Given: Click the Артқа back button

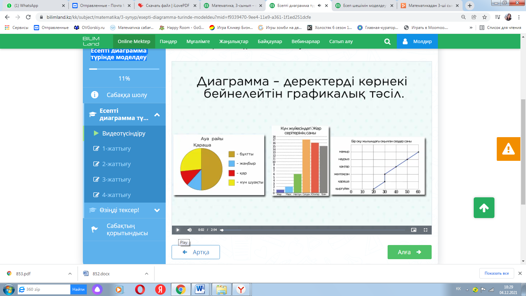Looking at the screenshot, I should tap(196, 252).
